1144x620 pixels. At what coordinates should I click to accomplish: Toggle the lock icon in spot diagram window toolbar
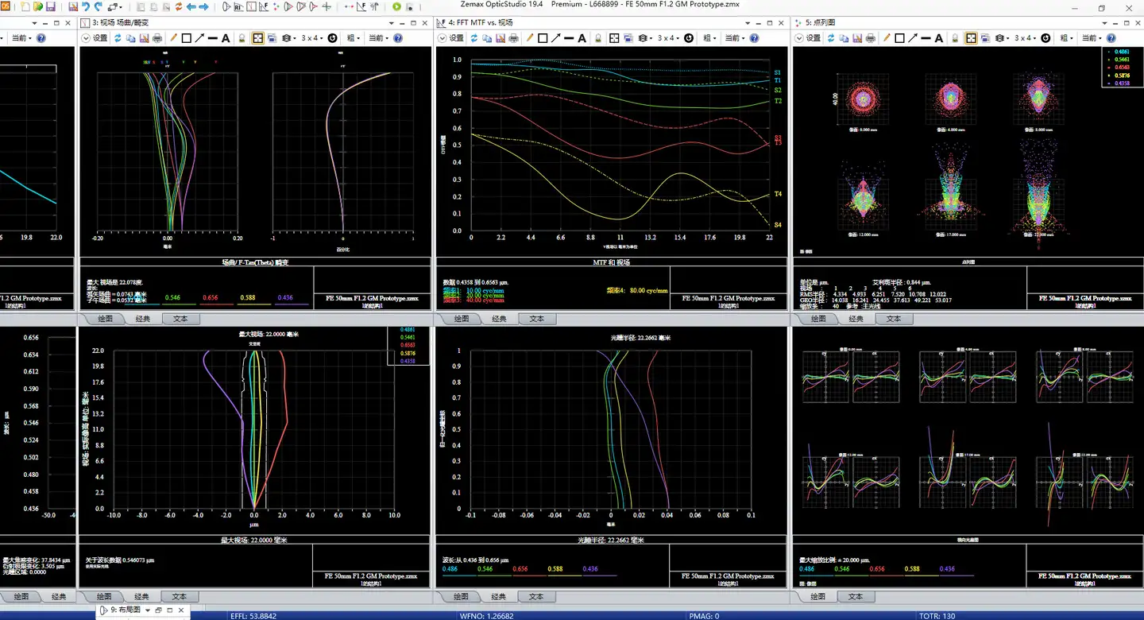pos(954,38)
